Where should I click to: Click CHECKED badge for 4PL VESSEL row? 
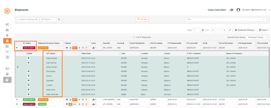pos(42,104)
